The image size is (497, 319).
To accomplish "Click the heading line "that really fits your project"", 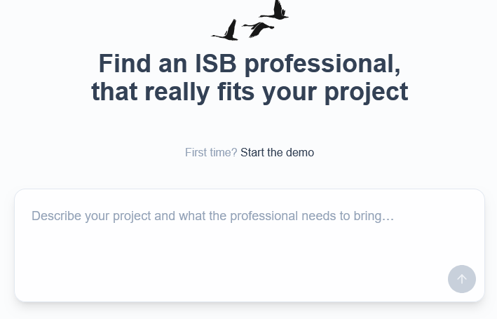I will click(250, 92).
